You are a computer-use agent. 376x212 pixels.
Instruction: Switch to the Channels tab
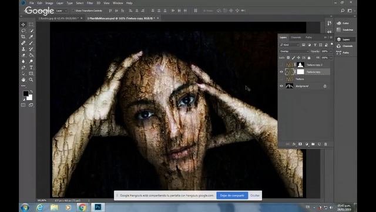(x=296, y=37)
